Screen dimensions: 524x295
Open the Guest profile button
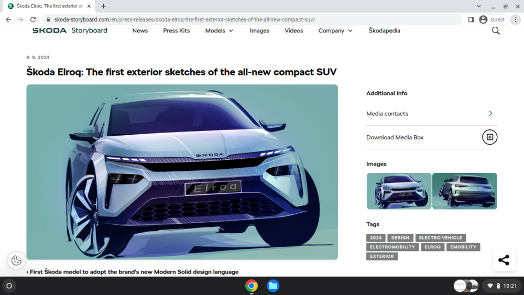(x=492, y=20)
